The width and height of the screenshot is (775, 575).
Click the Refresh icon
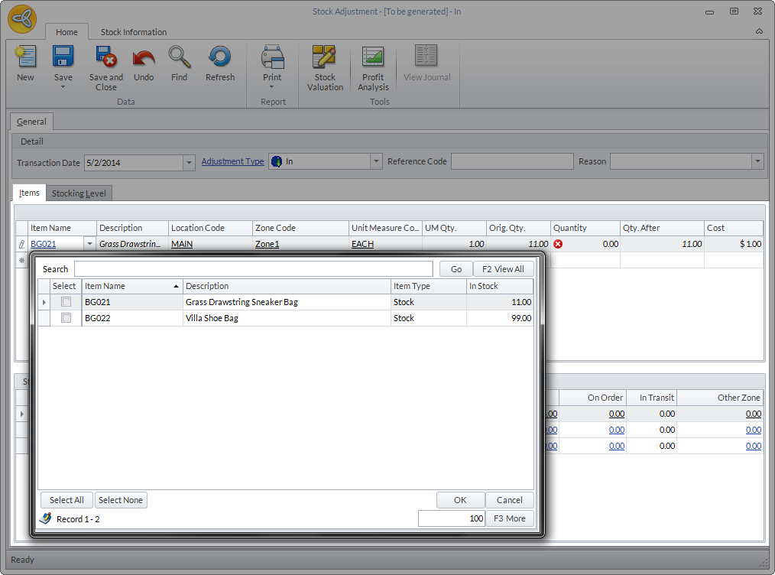click(x=219, y=58)
